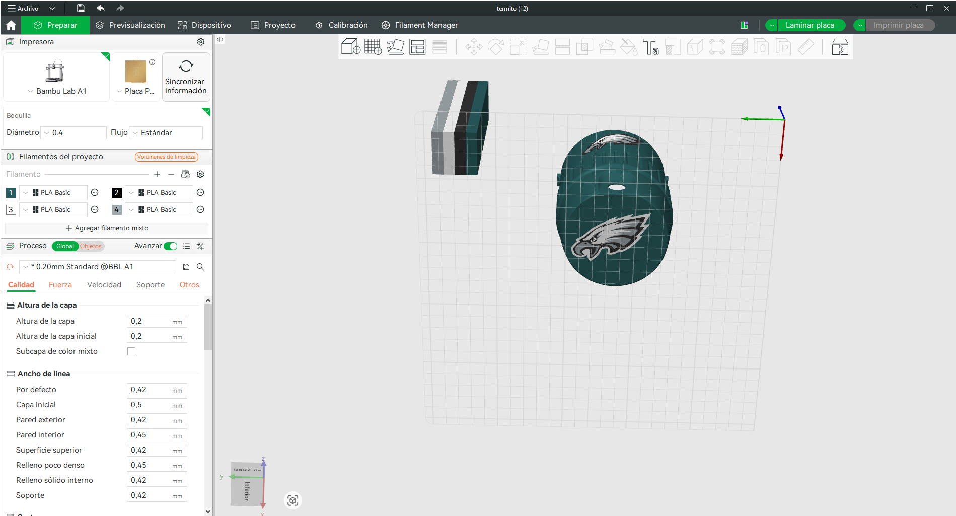
Task: Click the save preset icon beside process profile
Action: tap(186, 267)
